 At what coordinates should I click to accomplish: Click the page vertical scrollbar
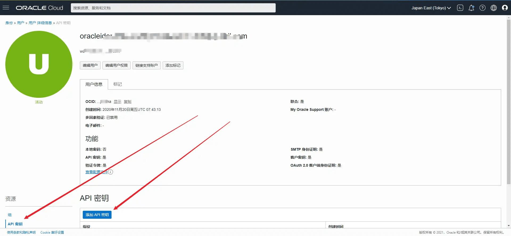(509, 101)
